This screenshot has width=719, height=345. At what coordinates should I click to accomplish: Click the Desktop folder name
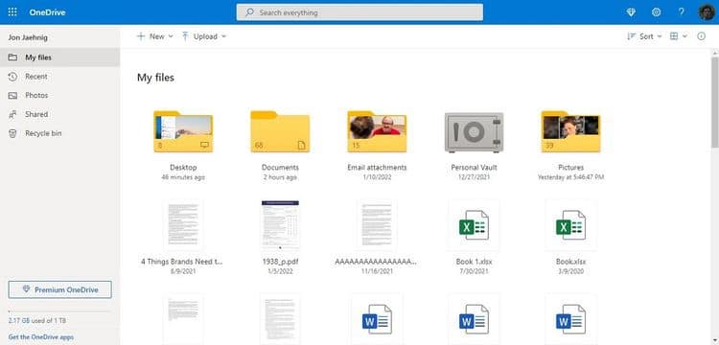(183, 168)
